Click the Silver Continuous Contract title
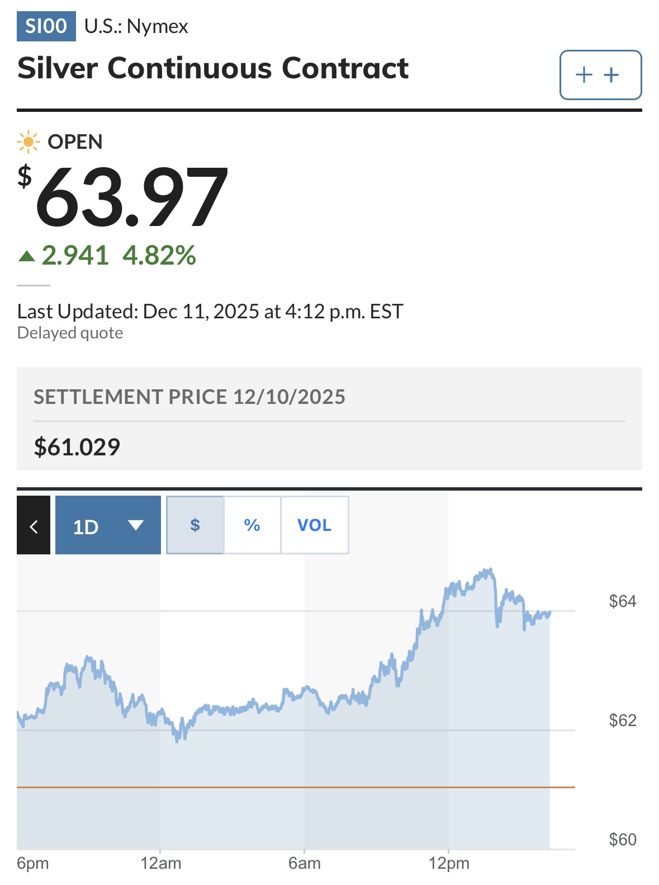659x885 pixels. (213, 68)
